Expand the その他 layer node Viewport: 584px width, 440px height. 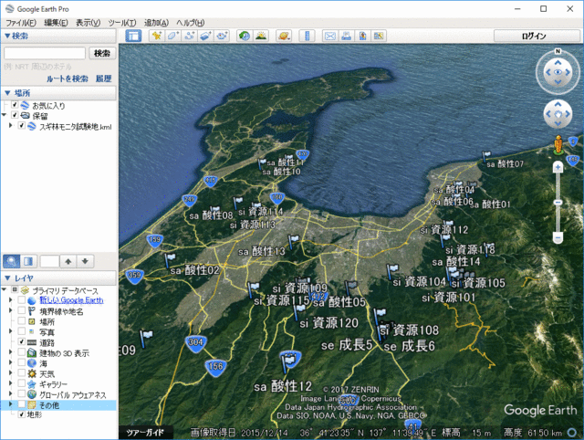pyautogui.click(x=10, y=403)
